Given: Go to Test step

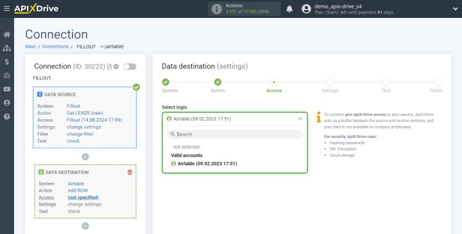Looking at the screenshot, I should point(386,82).
